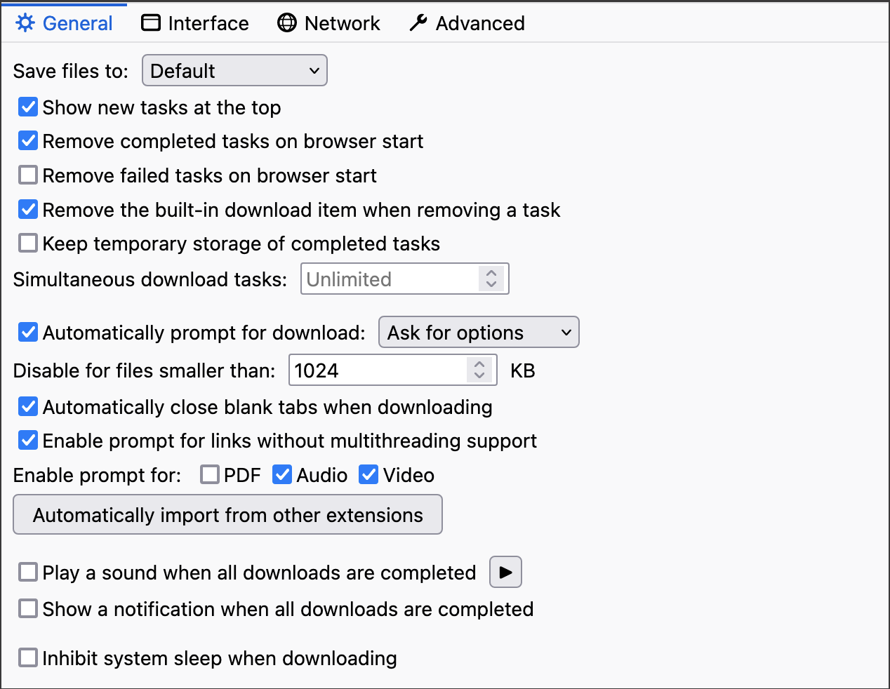The width and height of the screenshot is (890, 689).
Task: Click the Network globe icon
Action: pos(287,23)
